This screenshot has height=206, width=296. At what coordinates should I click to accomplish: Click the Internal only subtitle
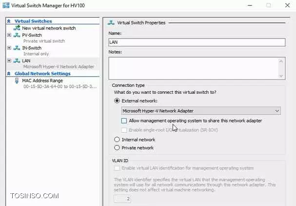click(36, 54)
